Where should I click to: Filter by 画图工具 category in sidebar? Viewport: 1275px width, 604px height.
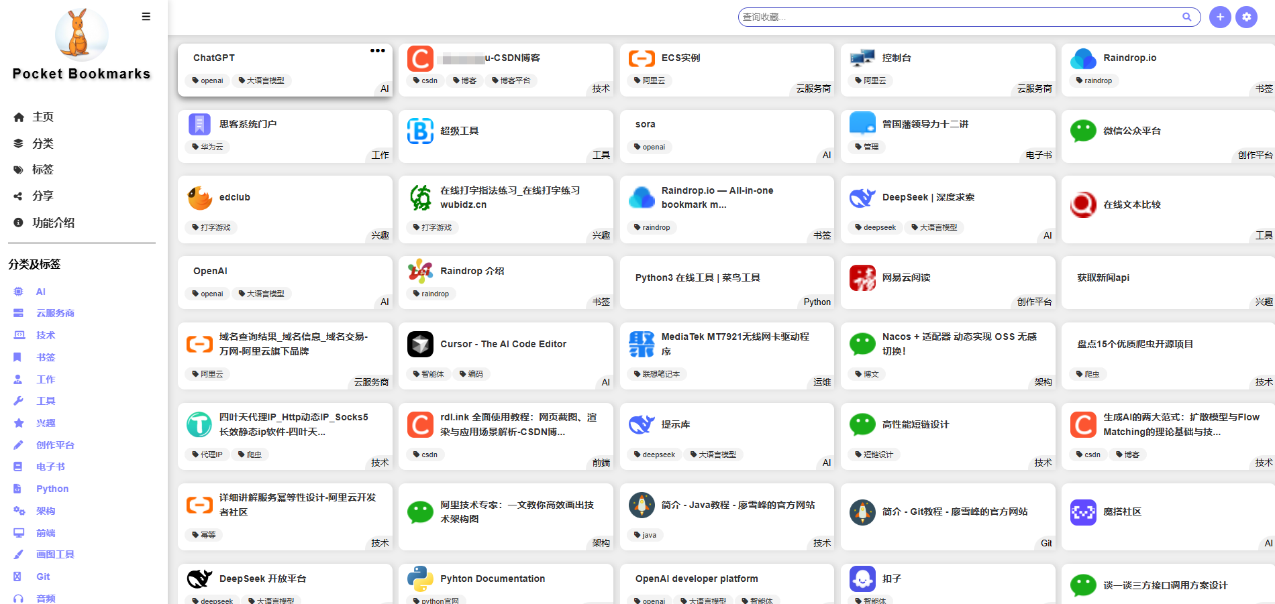tap(55, 554)
